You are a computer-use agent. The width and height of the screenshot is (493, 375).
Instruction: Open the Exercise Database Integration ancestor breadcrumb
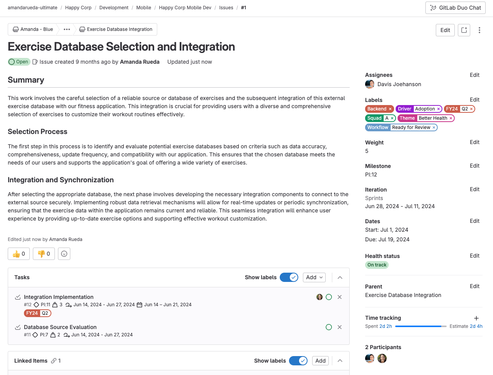tap(116, 29)
